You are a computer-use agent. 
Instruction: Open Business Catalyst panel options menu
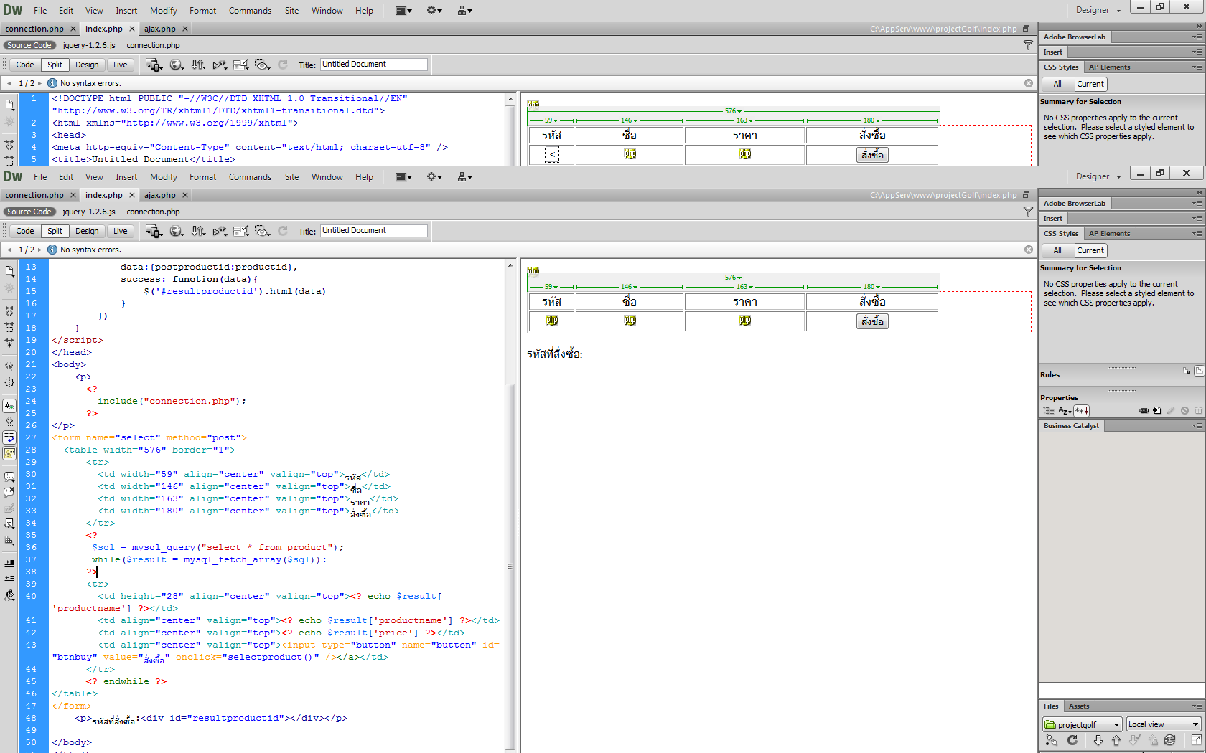1197,425
